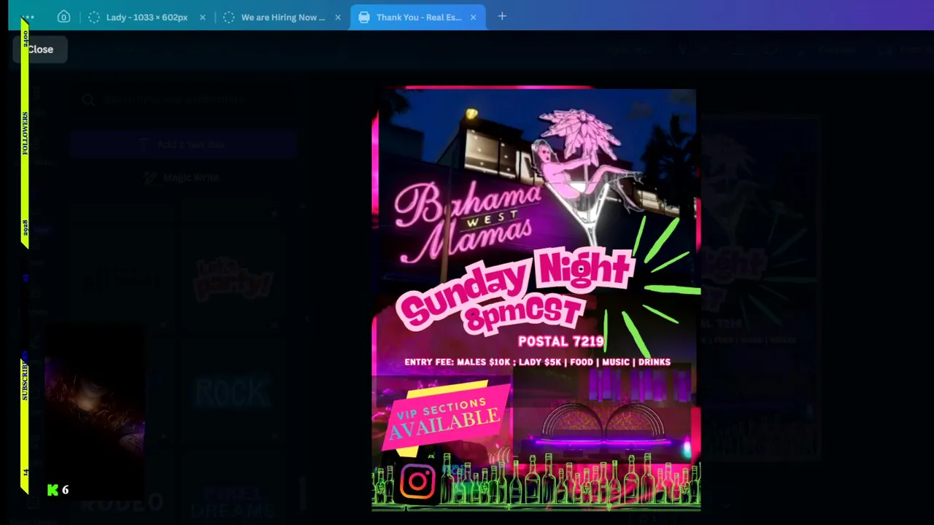The width and height of the screenshot is (934, 525).
Task: Close the We are Hiring Now tab
Action: coord(338,17)
